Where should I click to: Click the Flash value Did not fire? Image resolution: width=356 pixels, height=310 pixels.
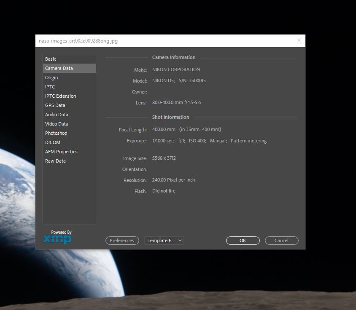pyautogui.click(x=164, y=191)
